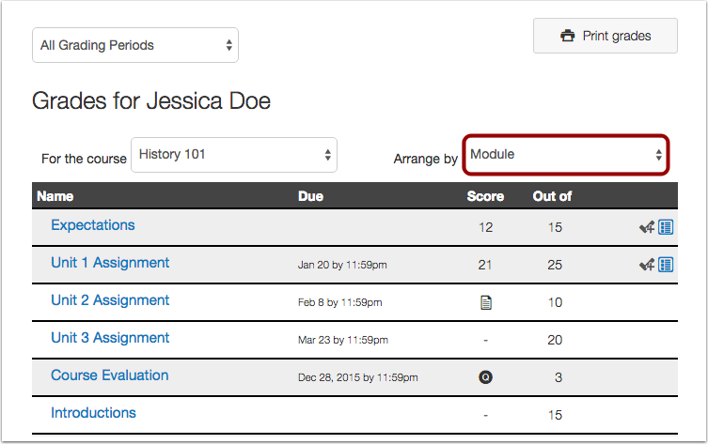The image size is (708, 444).
Task: Show the rubric icon for Unit 1 Assignment
Action: point(666,265)
